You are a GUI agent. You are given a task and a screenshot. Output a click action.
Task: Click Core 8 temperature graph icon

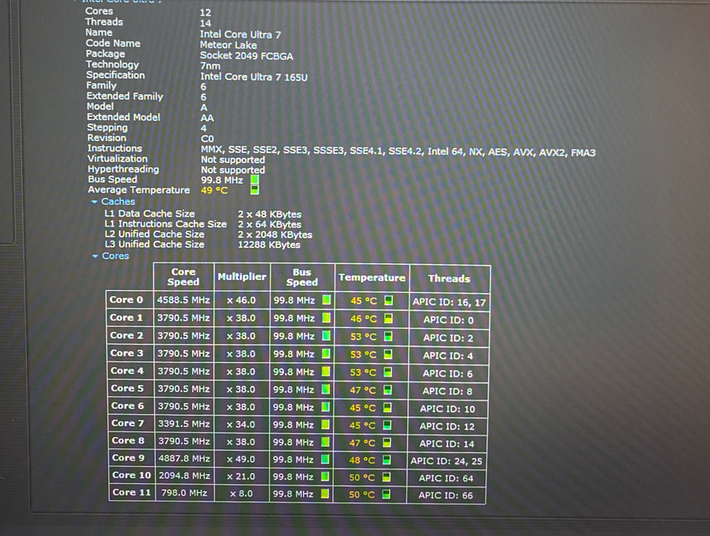point(387,443)
